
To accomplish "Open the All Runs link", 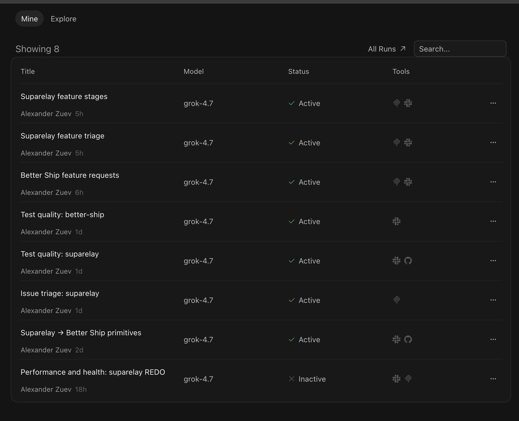I will (387, 49).
